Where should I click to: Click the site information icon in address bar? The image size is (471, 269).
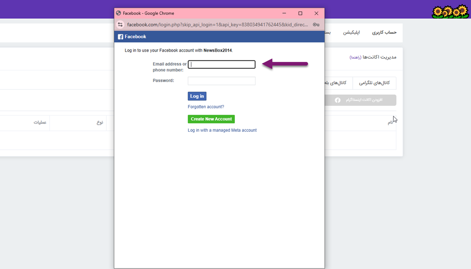(120, 25)
